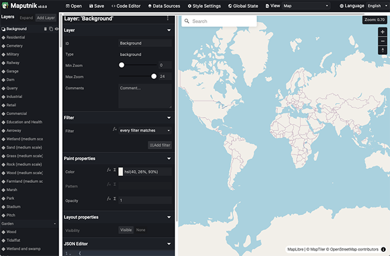Open the background color swatch
The height and width of the screenshot is (256, 390).
click(121, 172)
